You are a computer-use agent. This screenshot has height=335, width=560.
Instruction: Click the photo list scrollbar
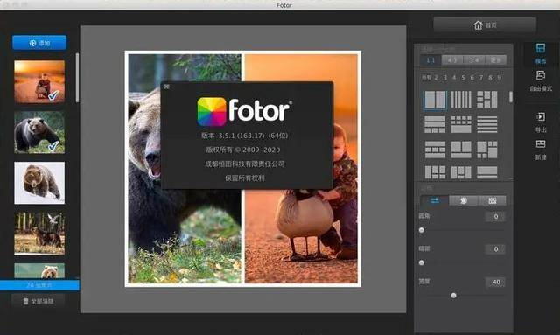click(77, 78)
